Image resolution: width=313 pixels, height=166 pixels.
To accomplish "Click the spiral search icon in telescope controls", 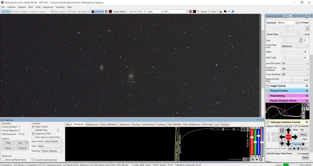I will [x=282, y=131].
